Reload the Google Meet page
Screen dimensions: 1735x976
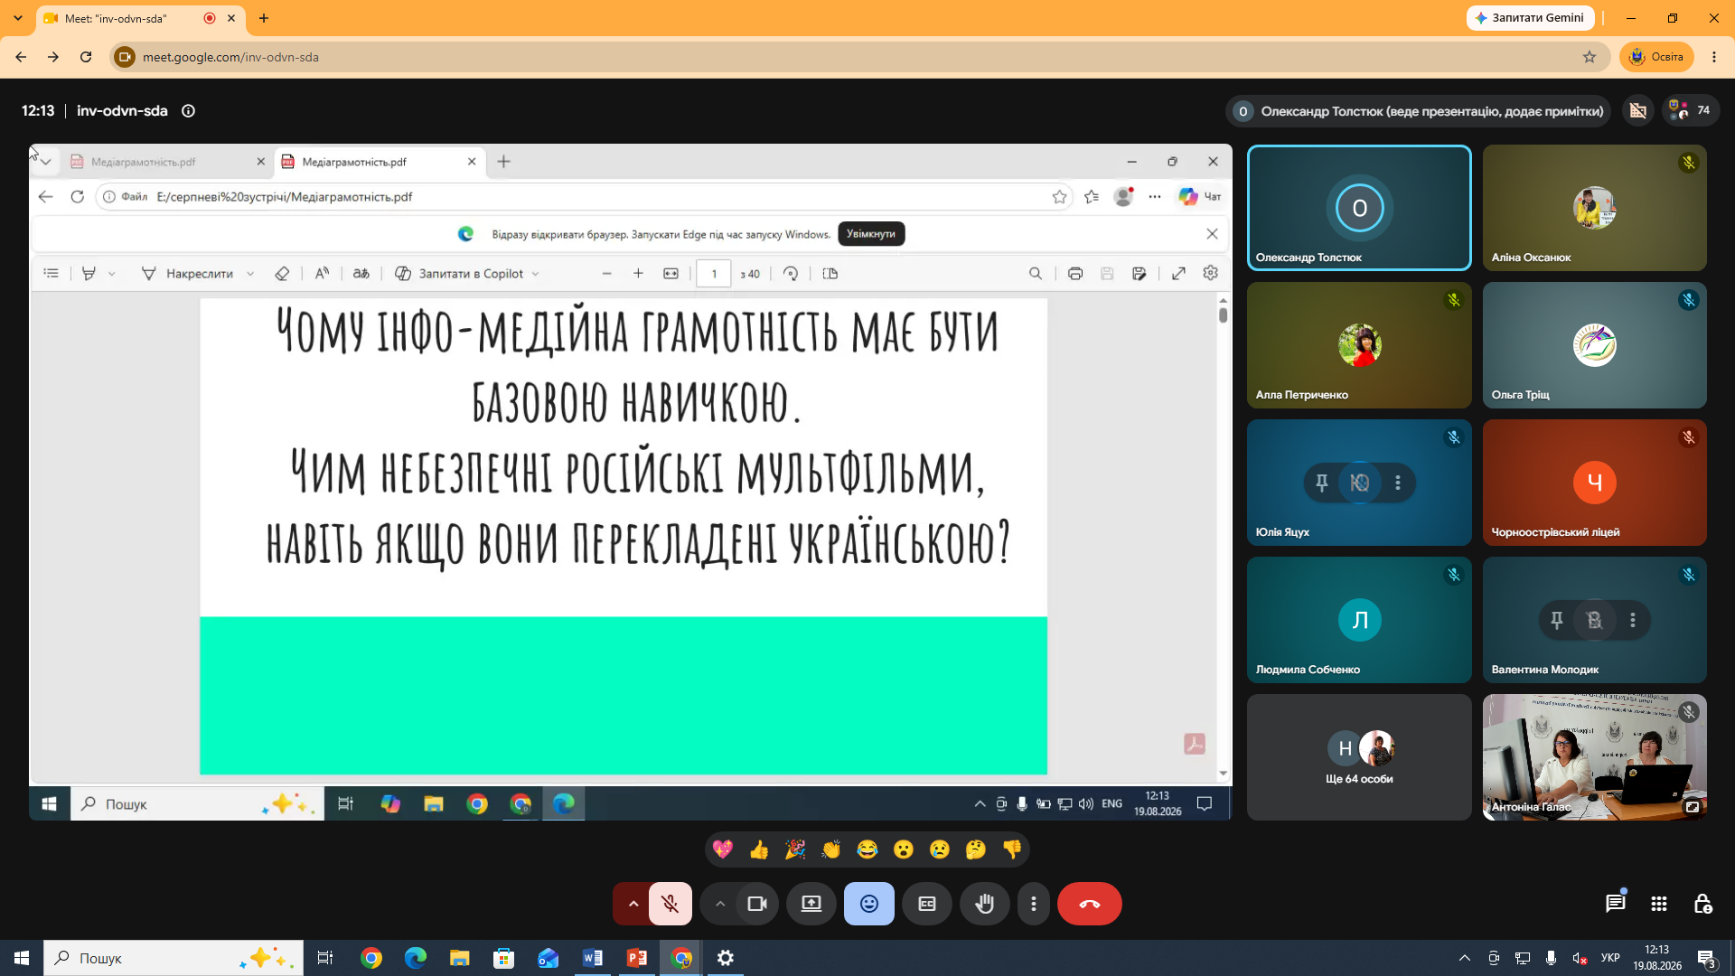86,57
